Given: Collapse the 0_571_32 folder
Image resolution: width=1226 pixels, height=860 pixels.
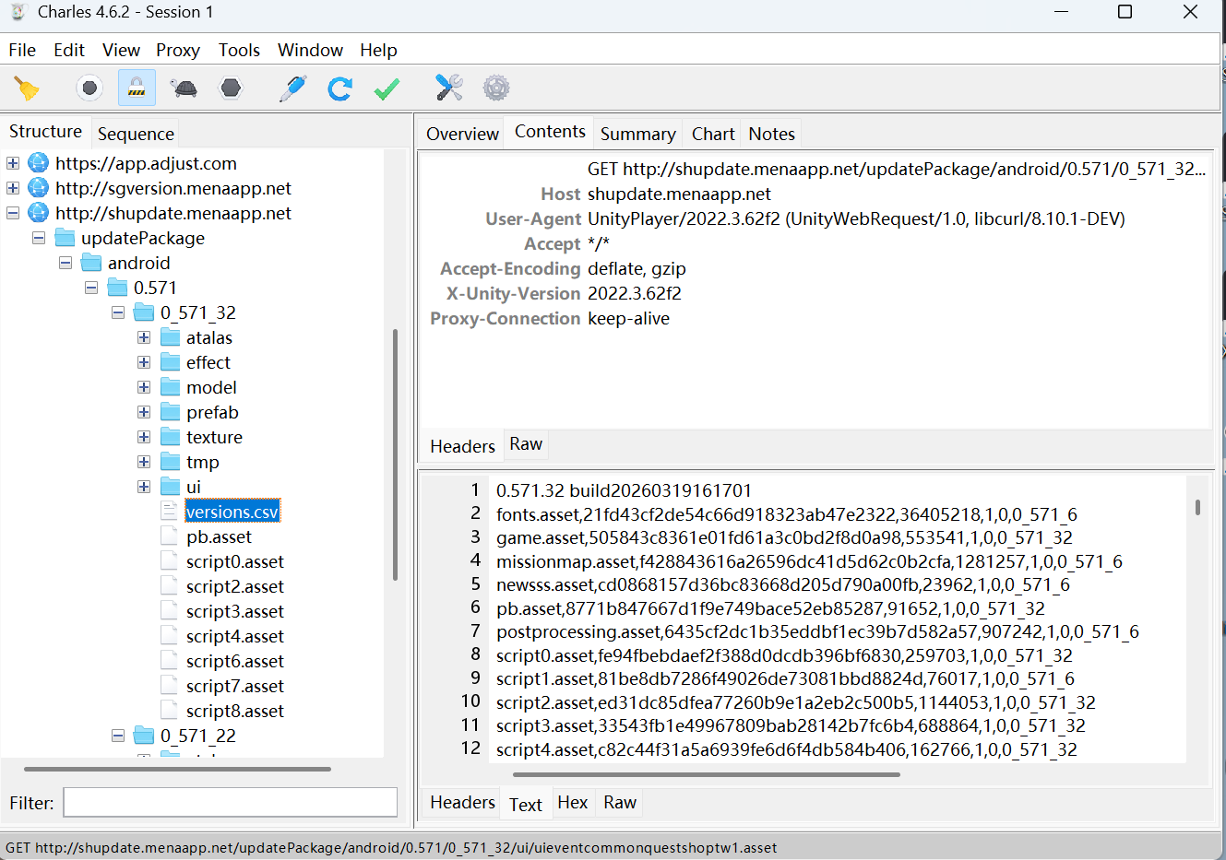Looking at the screenshot, I should pyautogui.click(x=118, y=312).
